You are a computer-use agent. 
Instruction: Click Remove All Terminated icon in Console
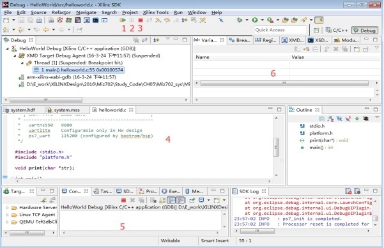coord(141,200)
